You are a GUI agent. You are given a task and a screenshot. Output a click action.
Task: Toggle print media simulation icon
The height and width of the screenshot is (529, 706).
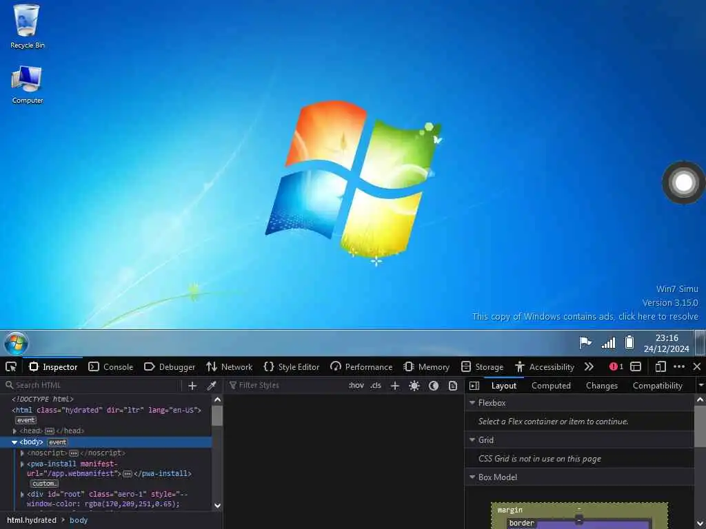(453, 386)
